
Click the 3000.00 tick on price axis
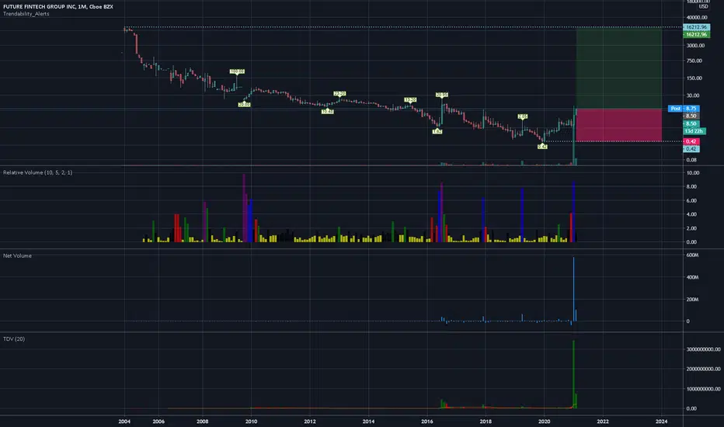(695, 45)
